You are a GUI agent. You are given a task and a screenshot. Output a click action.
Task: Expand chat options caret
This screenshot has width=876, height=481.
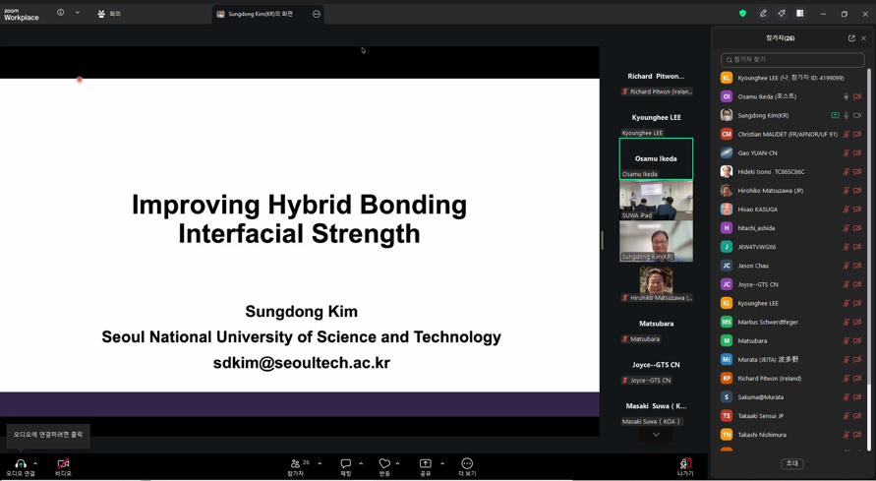tap(361, 463)
